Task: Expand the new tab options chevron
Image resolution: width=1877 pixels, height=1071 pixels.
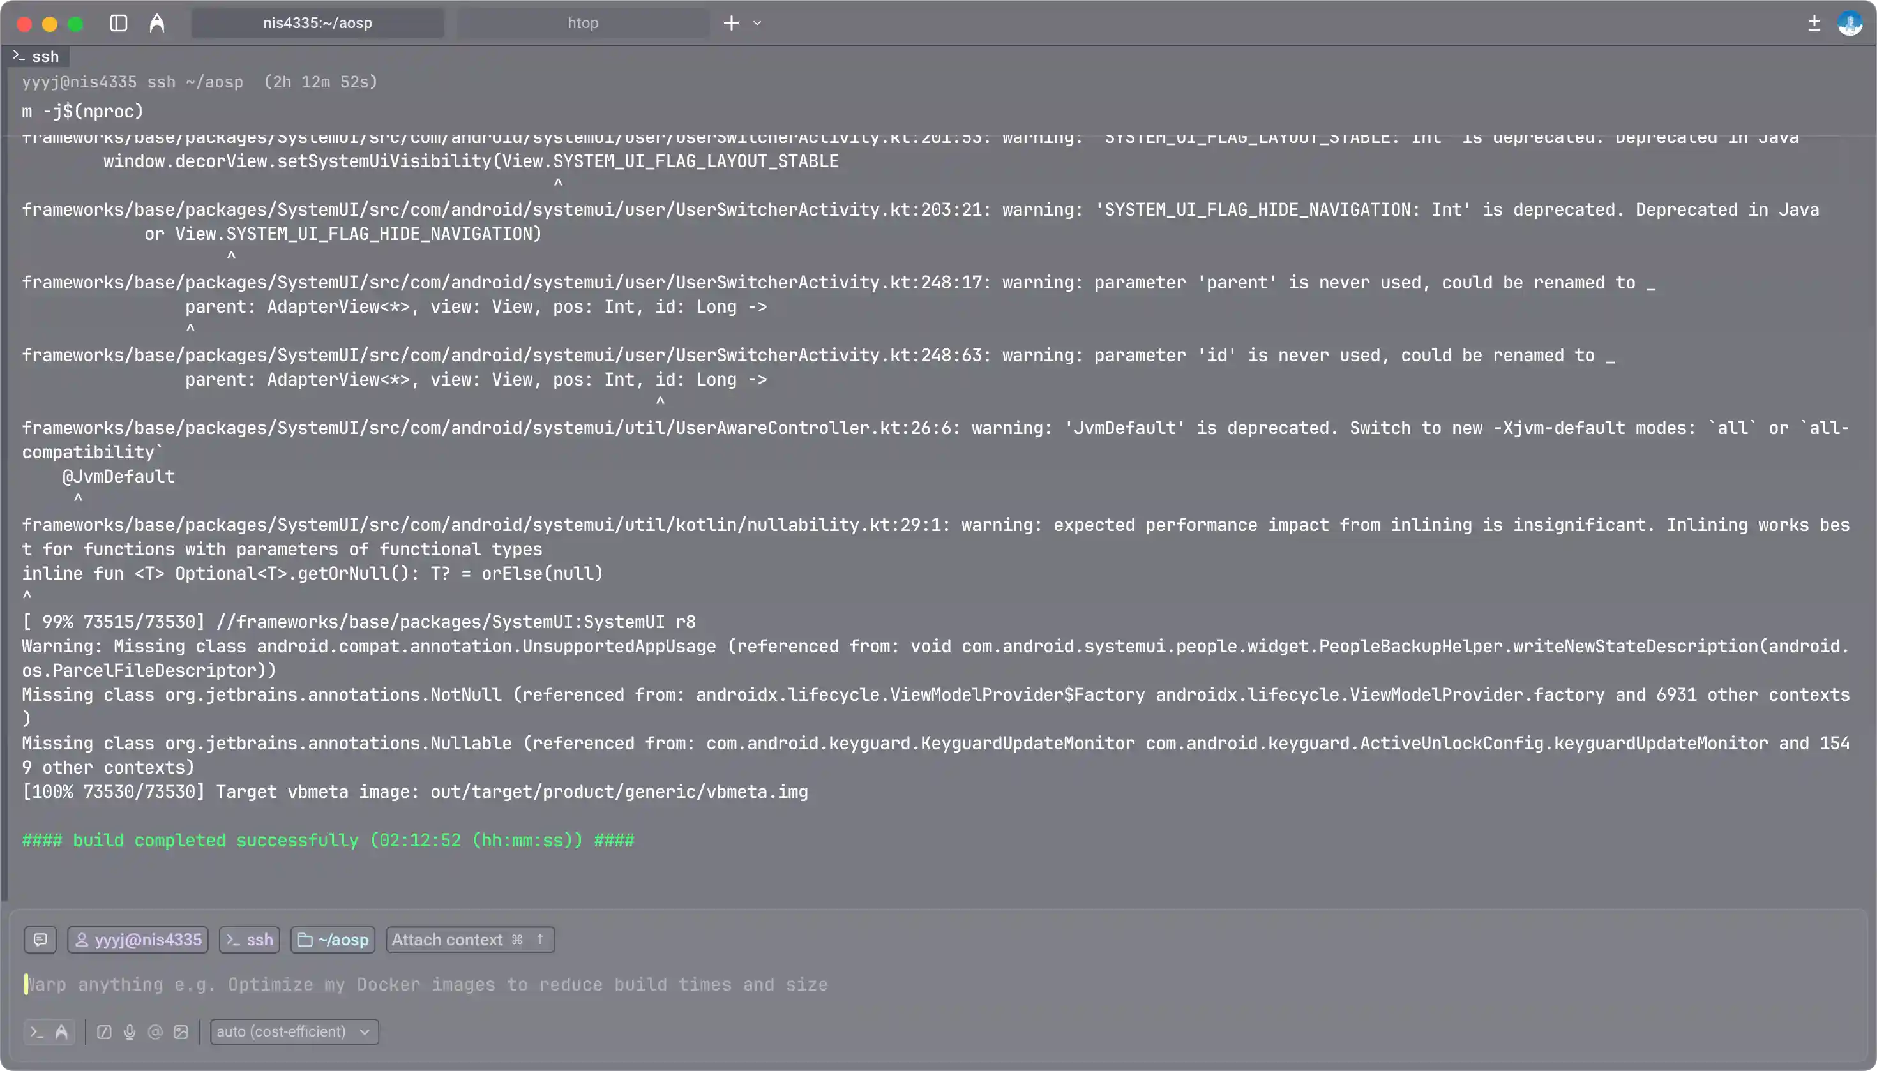Action: pos(757,24)
